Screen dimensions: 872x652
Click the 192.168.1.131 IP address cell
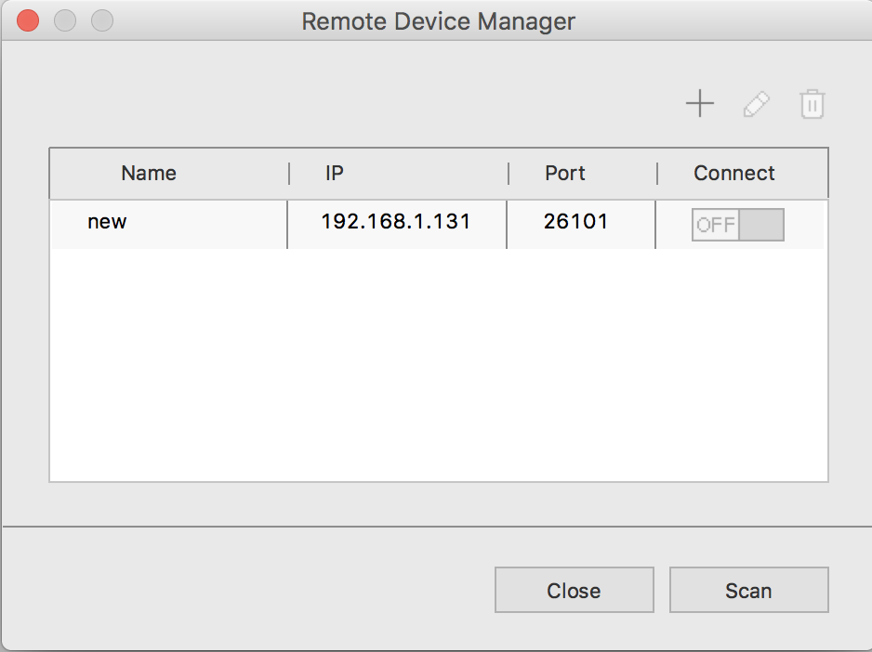[396, 222]
